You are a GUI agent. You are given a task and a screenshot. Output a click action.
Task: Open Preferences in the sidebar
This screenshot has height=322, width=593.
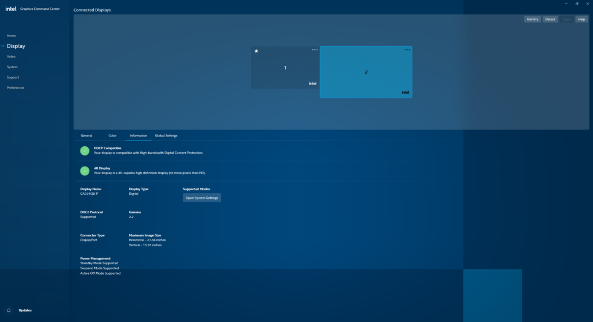(x=16, y=87)
